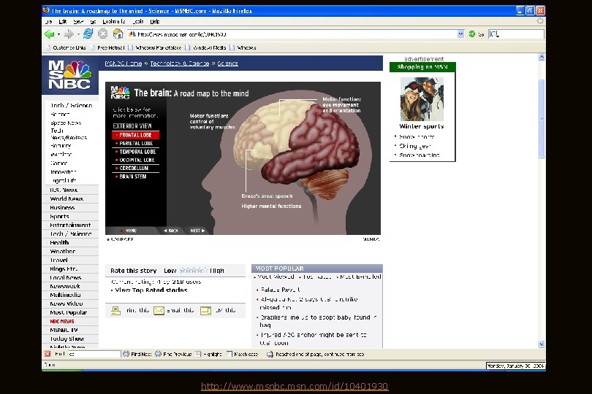This screenshot has height=394, width=592.
Task: Open the MSNBC Home breadcrumb link
Action: click(124, 63)
